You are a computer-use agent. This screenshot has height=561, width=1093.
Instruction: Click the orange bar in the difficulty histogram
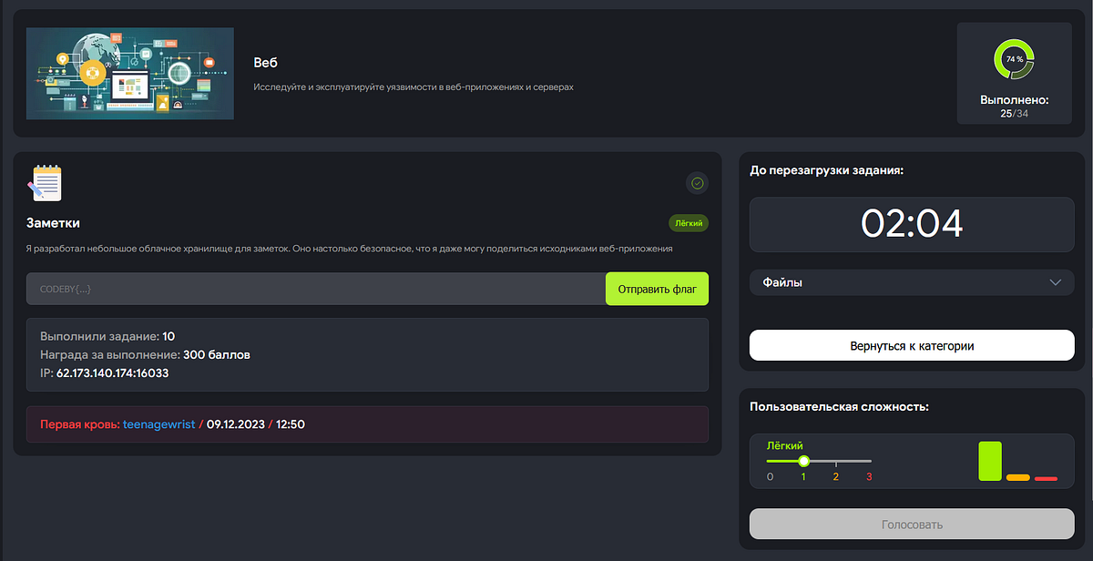click(1017, 476)
